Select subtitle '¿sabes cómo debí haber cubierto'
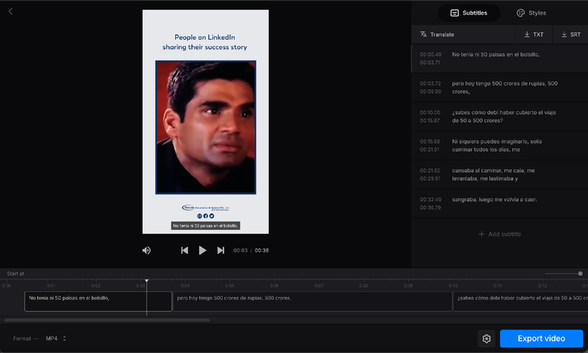Image resolution: width=588 pixels, height=353 pixels. [x=500, y=116]
